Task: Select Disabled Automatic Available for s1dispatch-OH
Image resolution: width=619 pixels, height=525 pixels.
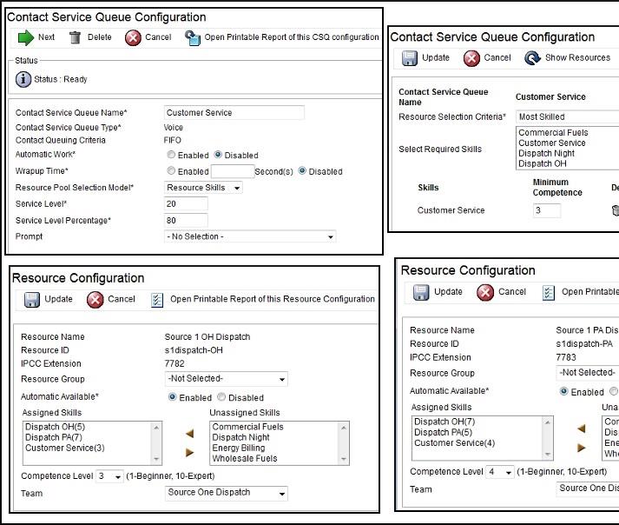Action: click(221, 396)
